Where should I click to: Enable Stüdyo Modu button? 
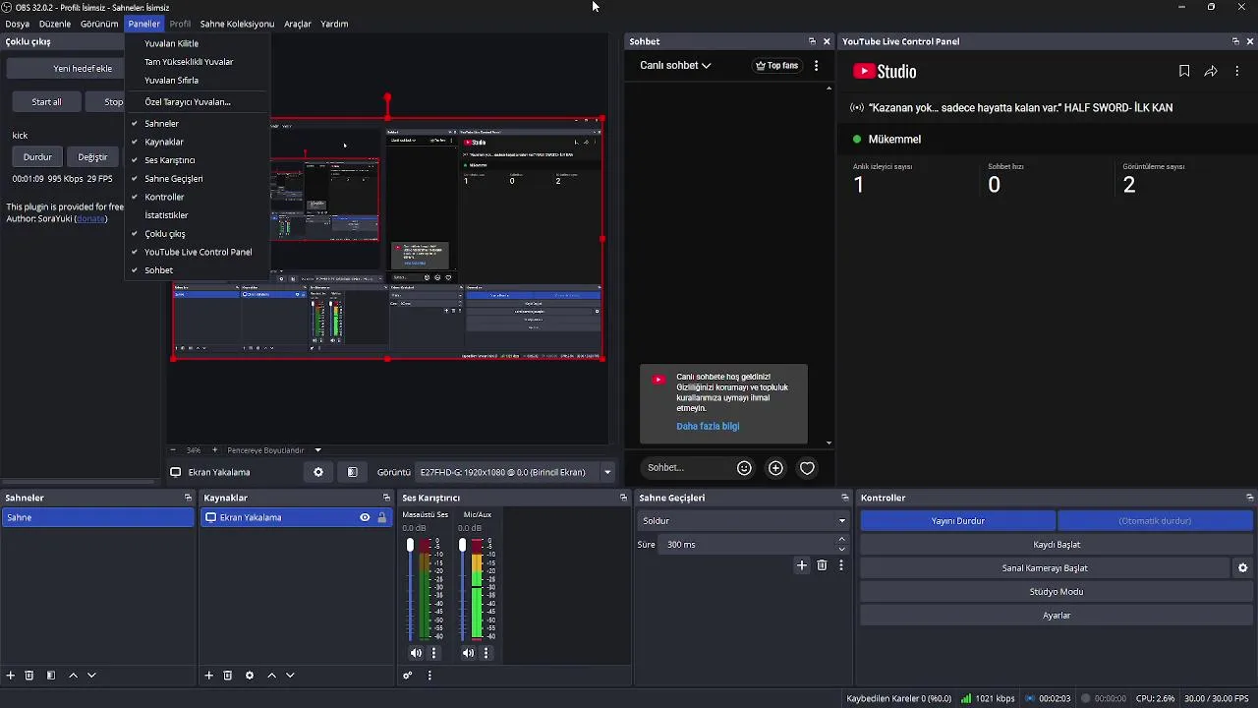[1057, 592]
